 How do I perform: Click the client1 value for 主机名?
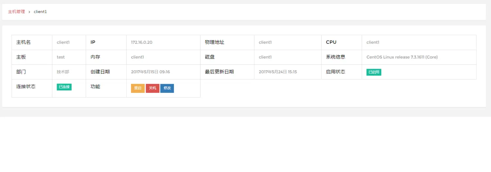(63, 43)
